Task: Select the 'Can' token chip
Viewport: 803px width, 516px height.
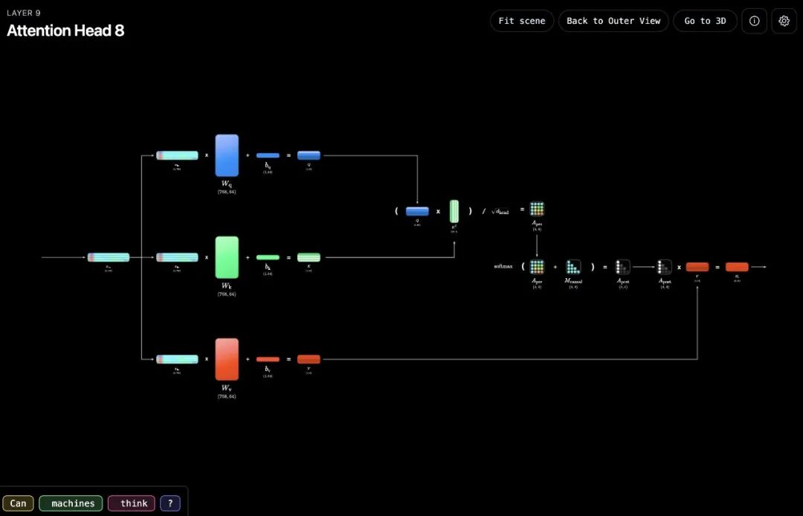Action: coord(19,503)
